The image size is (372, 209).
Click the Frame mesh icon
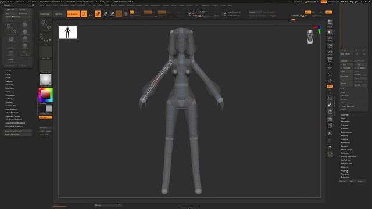(330, 98)
